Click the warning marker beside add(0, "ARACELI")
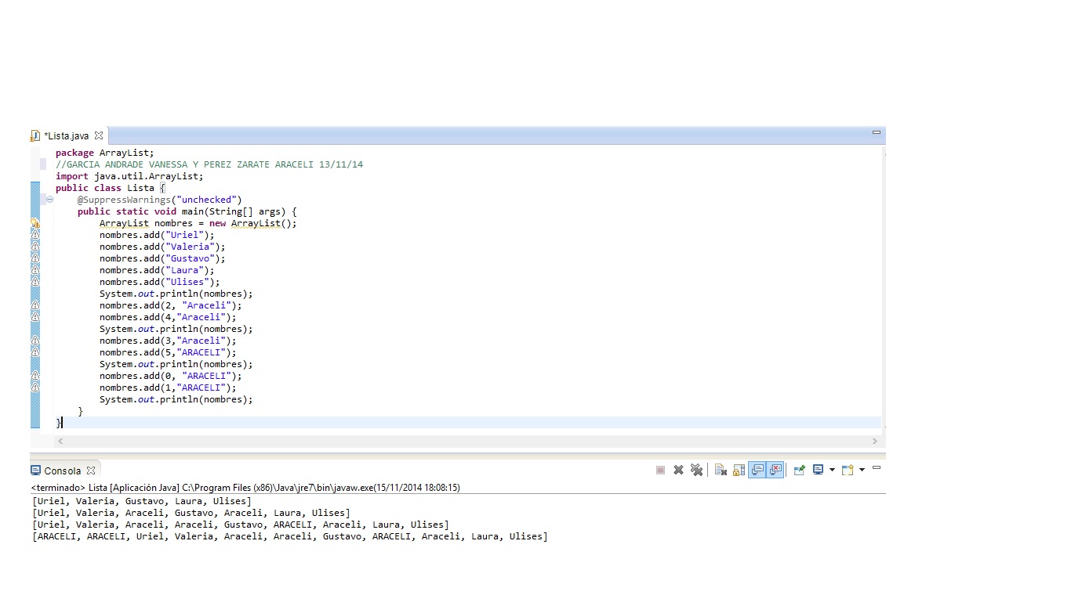The image size is (1071, 613). (35, 376)
